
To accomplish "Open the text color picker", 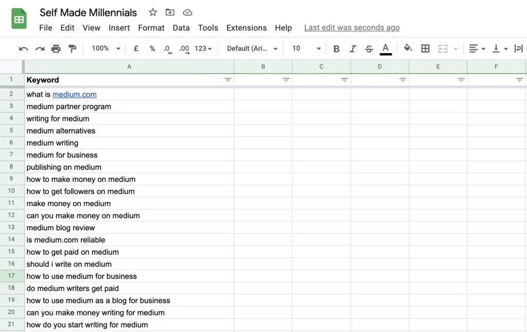I will [x=385, y=48].
